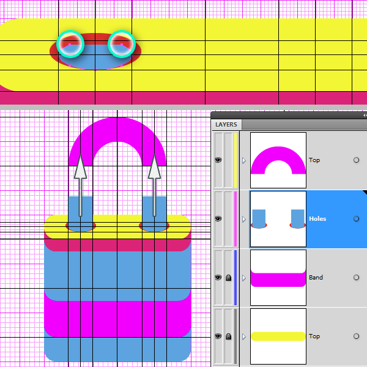Screen dimensions: 367x367
Task: Select the Top name beside the arch thumbnail
Action: pyautogui.click(x=314, y=160)
